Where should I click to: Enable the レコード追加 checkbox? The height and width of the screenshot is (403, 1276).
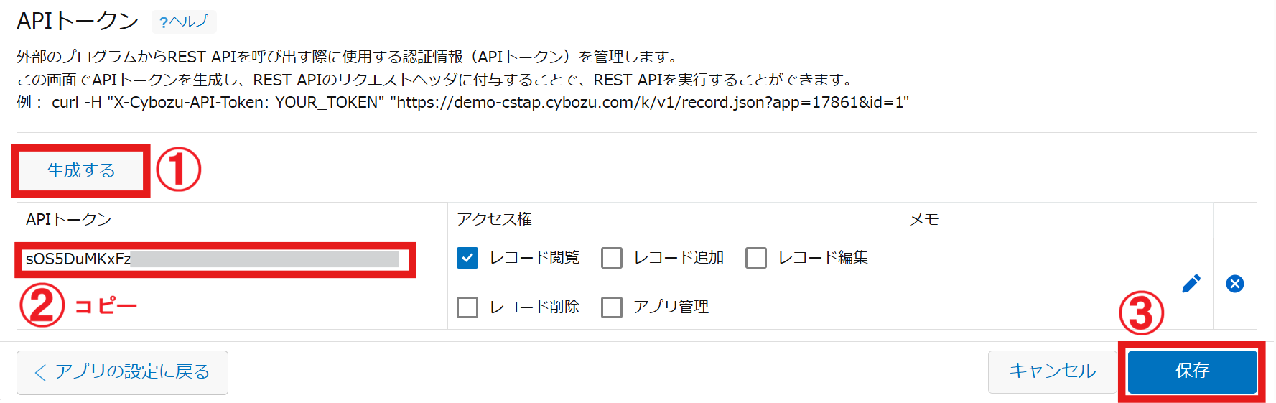[x=612, y=258]
